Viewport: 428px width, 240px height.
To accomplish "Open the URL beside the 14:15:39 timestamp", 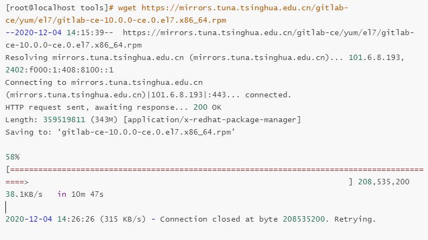I will 268,32.
